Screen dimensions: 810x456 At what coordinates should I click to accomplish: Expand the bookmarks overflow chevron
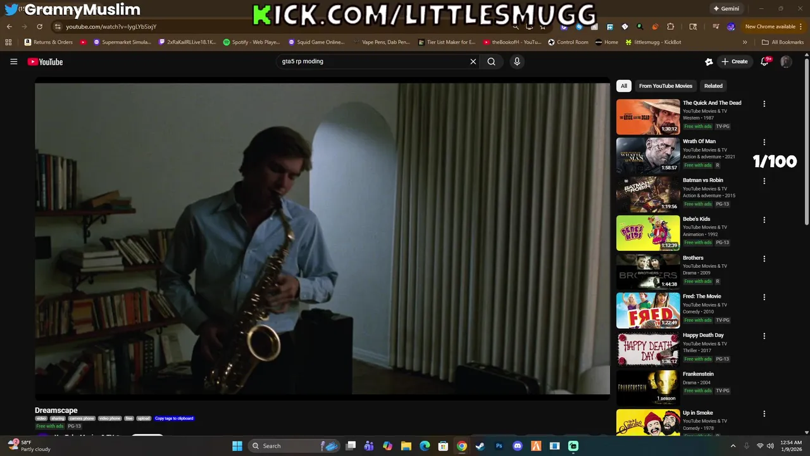pyautogui.click(x=745, y=42)
